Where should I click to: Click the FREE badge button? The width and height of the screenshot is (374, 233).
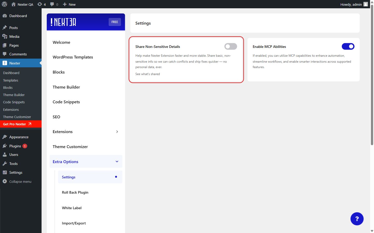[115, 22]
